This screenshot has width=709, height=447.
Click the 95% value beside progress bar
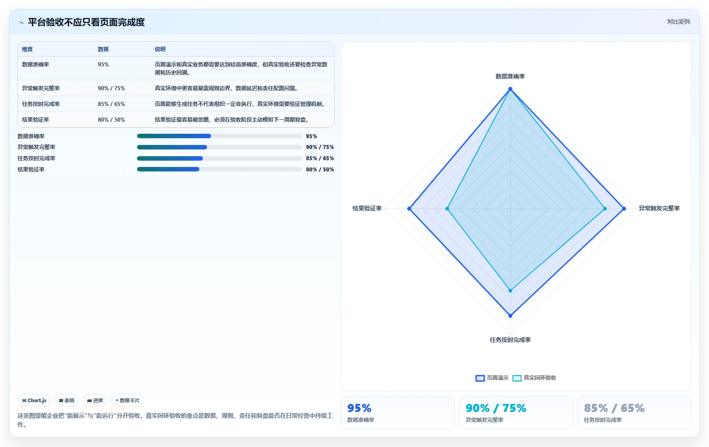click(x=312, y=136)
